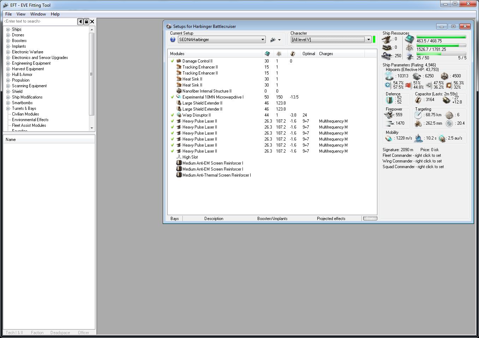The width and height of the screenshot is (479, 338).
Task: Toggle the search lock icon
Action: tap(86, 22)
